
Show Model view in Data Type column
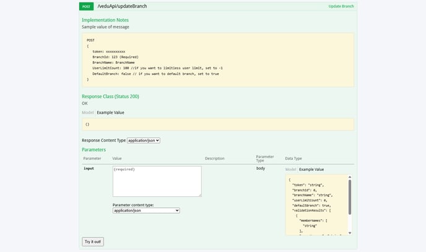coord(290,169)
